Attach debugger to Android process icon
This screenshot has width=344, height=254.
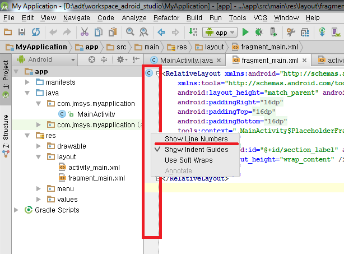coord(273,33)
